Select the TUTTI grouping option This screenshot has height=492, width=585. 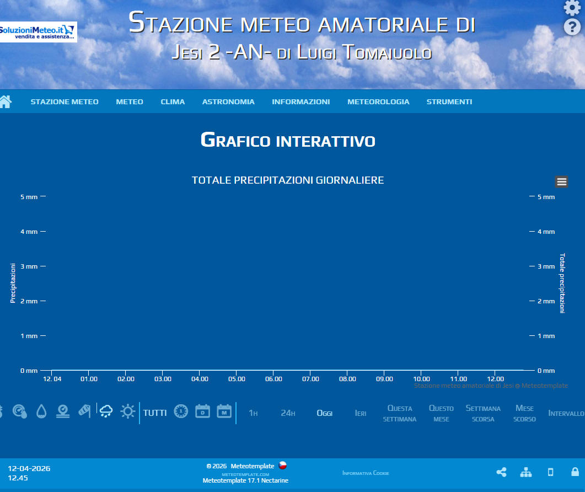point(155,413)
